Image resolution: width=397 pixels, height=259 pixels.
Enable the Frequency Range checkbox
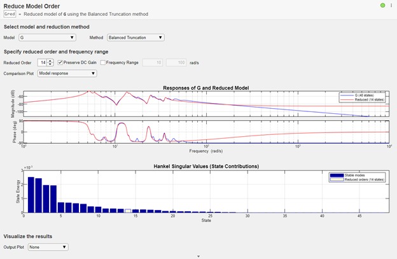click(x=104, y=62)
